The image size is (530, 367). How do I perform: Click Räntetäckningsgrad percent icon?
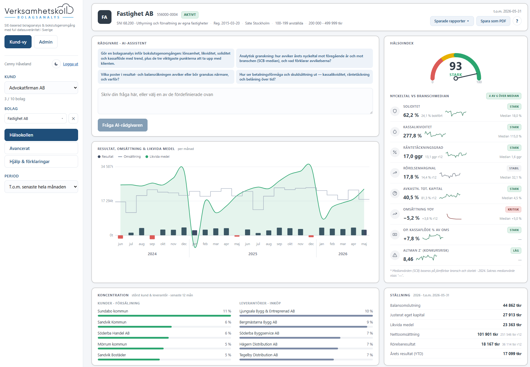click(x=395, y=152)
